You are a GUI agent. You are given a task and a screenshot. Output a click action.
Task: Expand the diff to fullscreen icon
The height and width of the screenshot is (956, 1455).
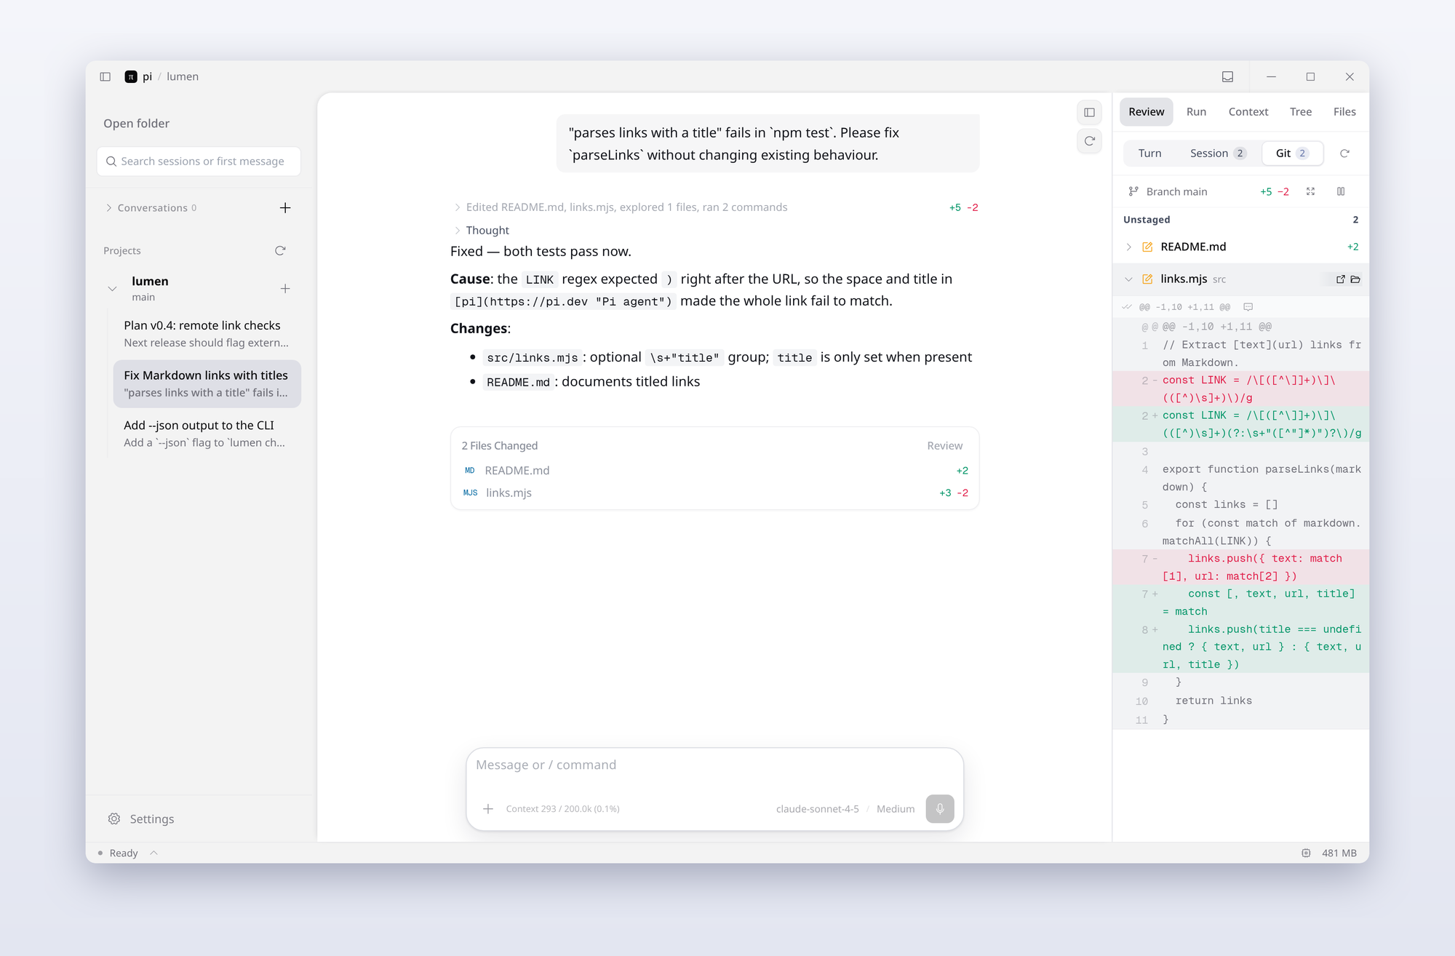1310,191
